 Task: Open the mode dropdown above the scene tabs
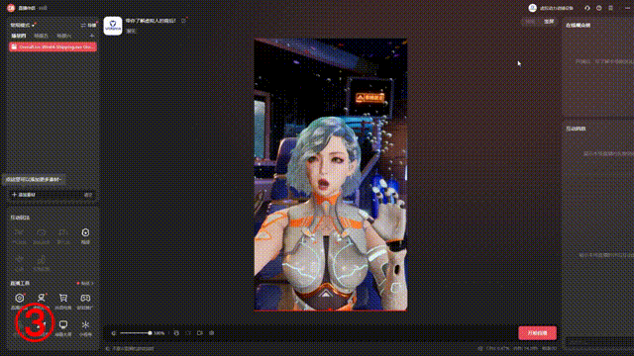(22, 25)
